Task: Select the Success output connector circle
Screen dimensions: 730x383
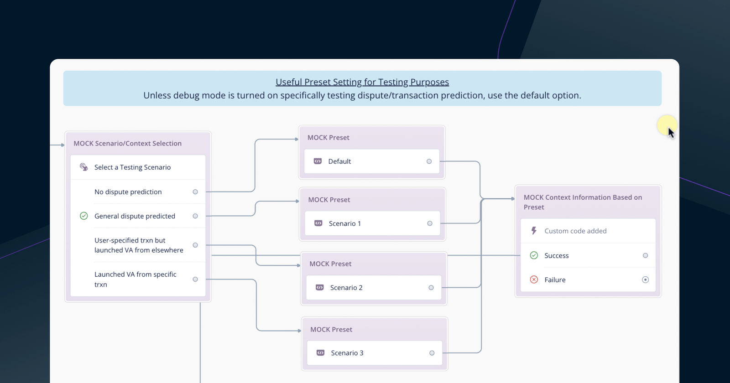Action: [645, 255]
